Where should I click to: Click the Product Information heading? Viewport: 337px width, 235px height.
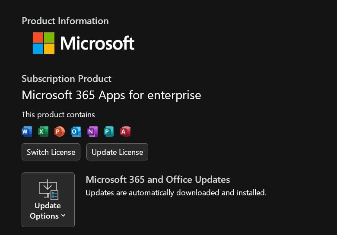click(65, 21)
